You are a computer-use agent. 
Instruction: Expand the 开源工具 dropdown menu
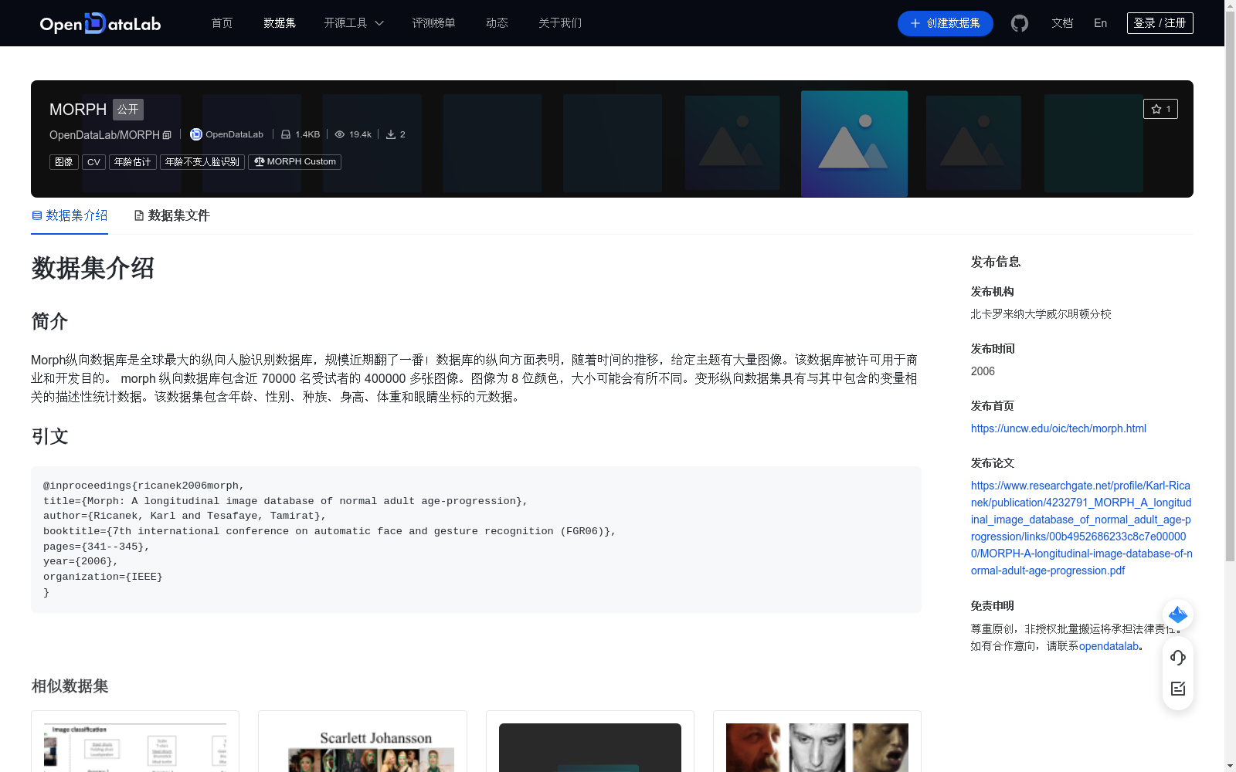click(x=354, y=23)
